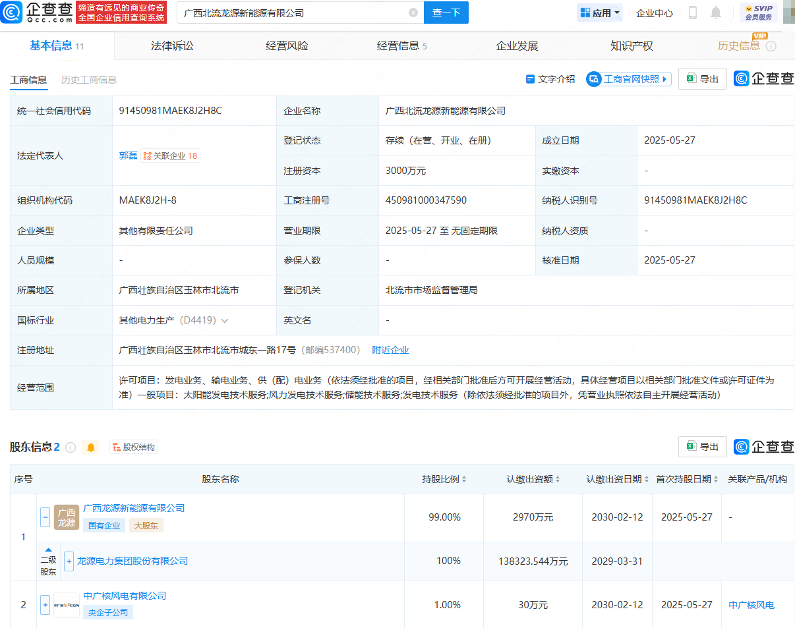Clear the search box with the X icon
This screenshot has height=628, width=795.
click(413, 13)
